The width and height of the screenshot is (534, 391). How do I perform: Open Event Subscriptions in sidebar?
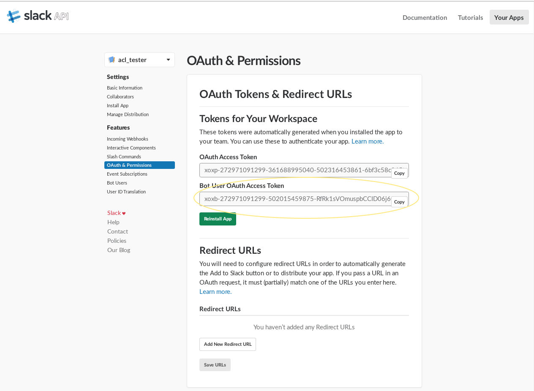[127, 174]
